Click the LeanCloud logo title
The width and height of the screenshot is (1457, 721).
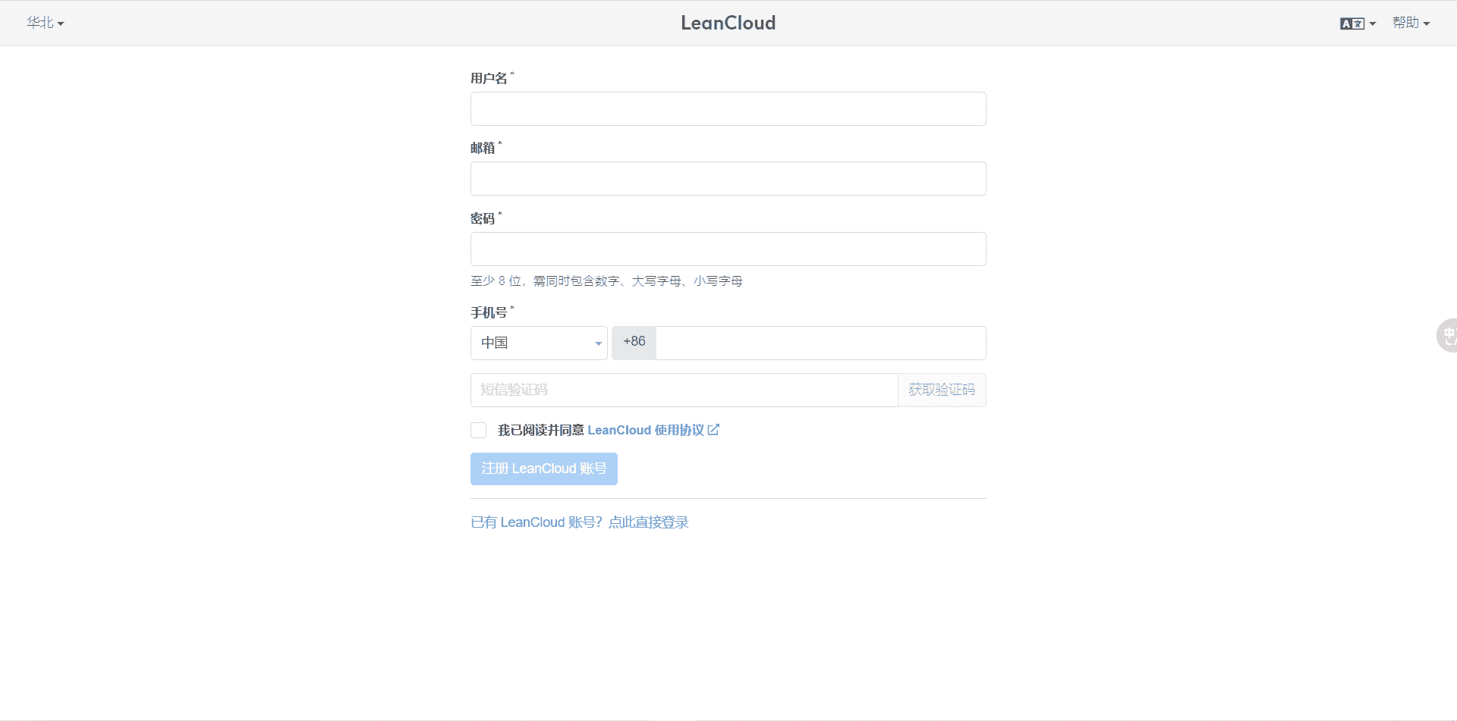coord(728,23)
